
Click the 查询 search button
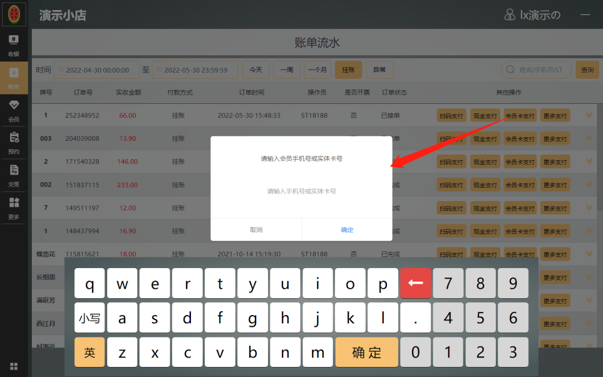pyautogui.click(x=587, y=70)
